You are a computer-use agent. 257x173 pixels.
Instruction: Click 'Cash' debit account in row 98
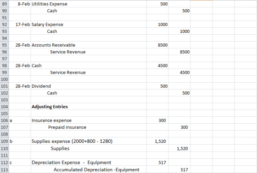(x=89, y=65)
